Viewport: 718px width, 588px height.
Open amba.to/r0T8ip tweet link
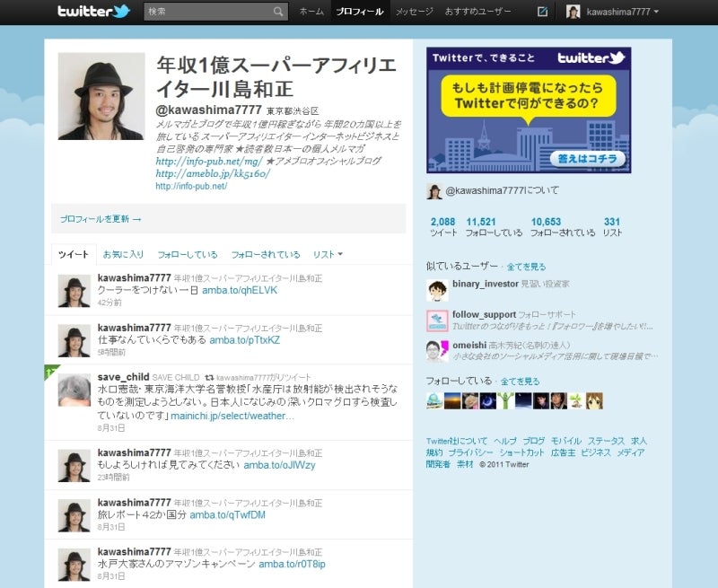click(293, 564)
